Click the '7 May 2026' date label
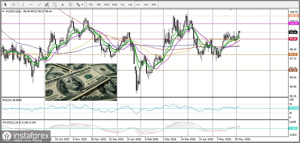This screenshot has height=143, width=300. pos(224,139)
